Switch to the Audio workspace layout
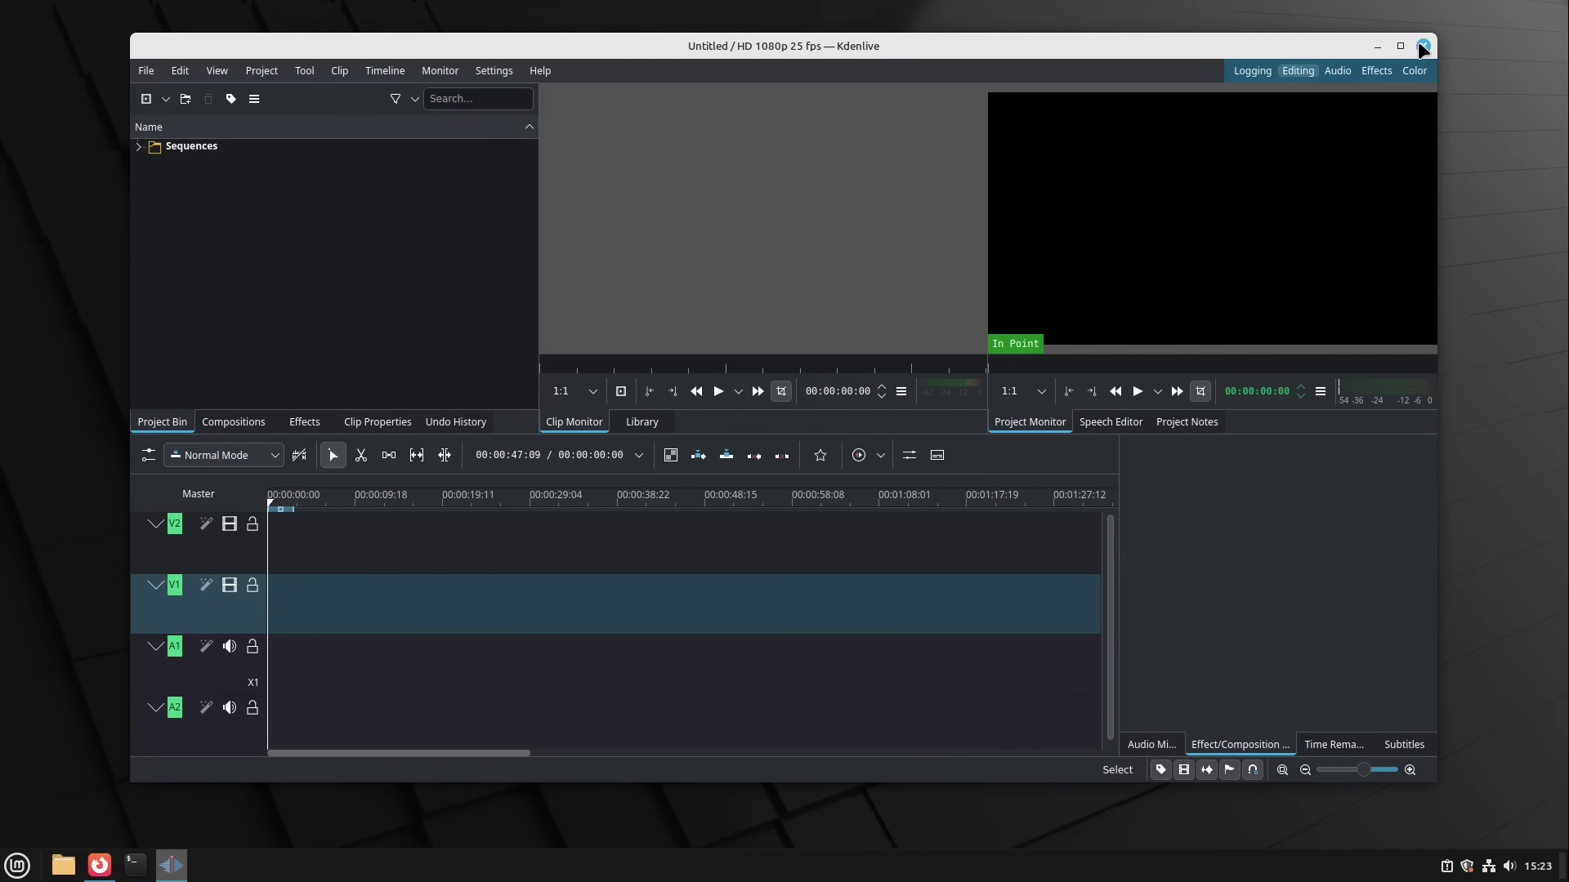1569x882 pixels. [x=1338, y=71]
